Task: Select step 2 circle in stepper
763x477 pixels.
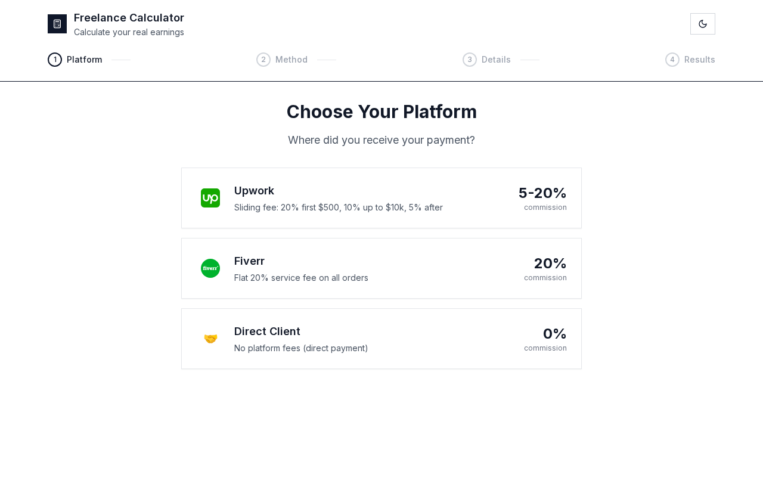Action: point(263,60)
